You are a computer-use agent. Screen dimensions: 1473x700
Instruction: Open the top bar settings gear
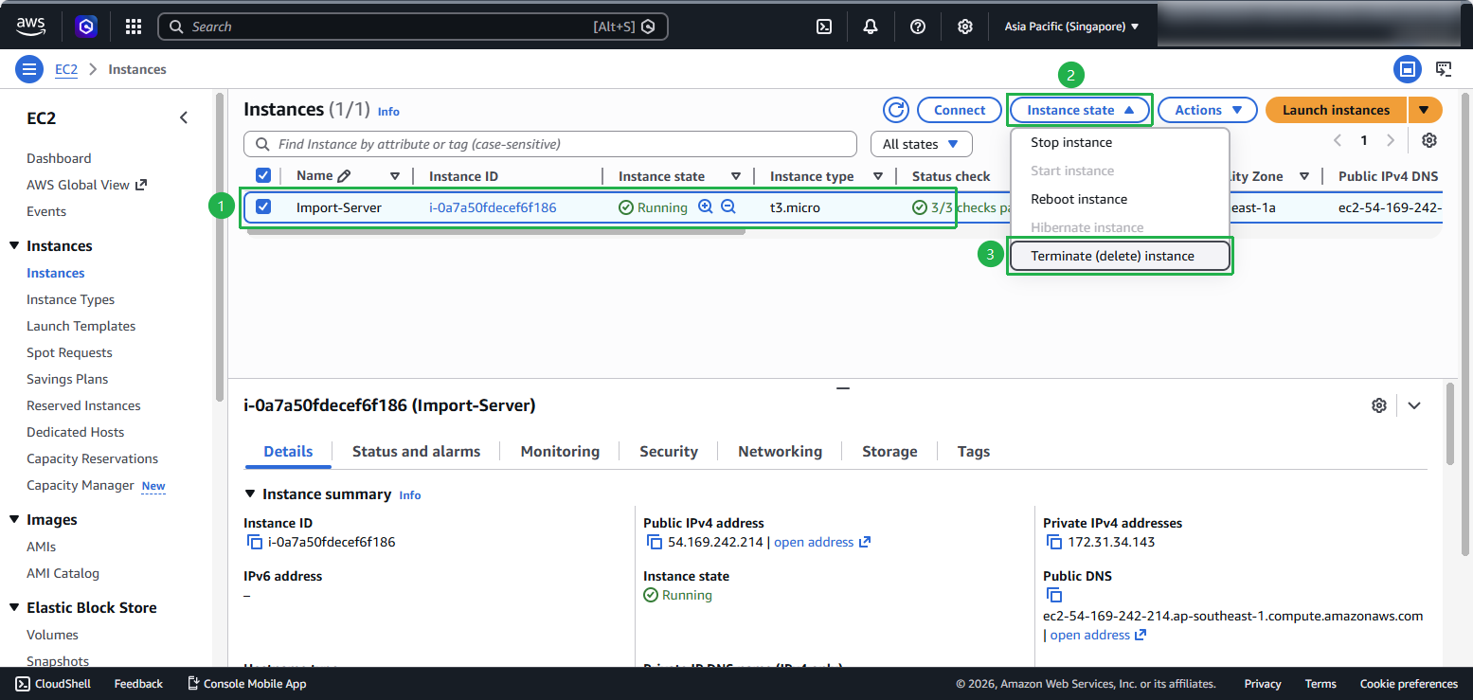[964, 27]
